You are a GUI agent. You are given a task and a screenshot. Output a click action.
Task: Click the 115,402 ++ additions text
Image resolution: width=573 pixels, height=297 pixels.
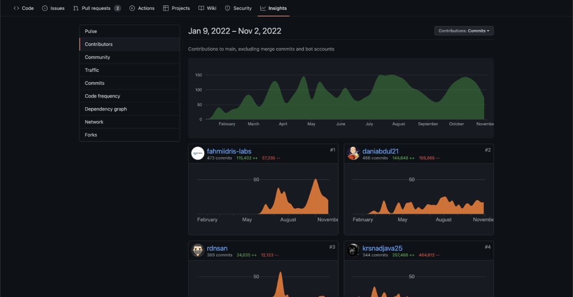point(247,158)
